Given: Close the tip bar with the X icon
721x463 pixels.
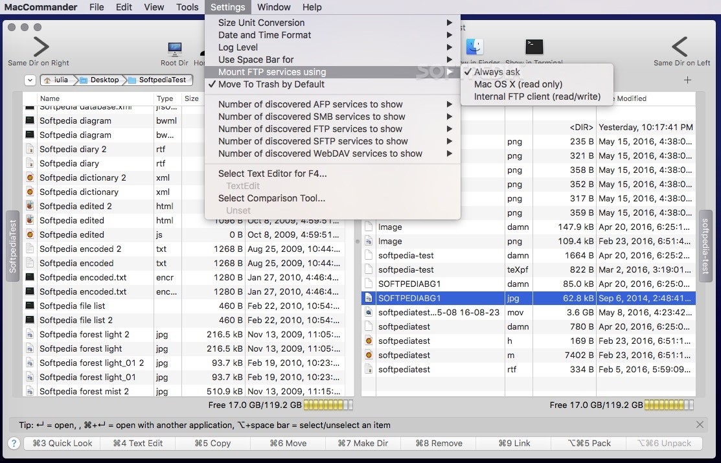Looking at the screenshot, I should [x=700, y=425].
